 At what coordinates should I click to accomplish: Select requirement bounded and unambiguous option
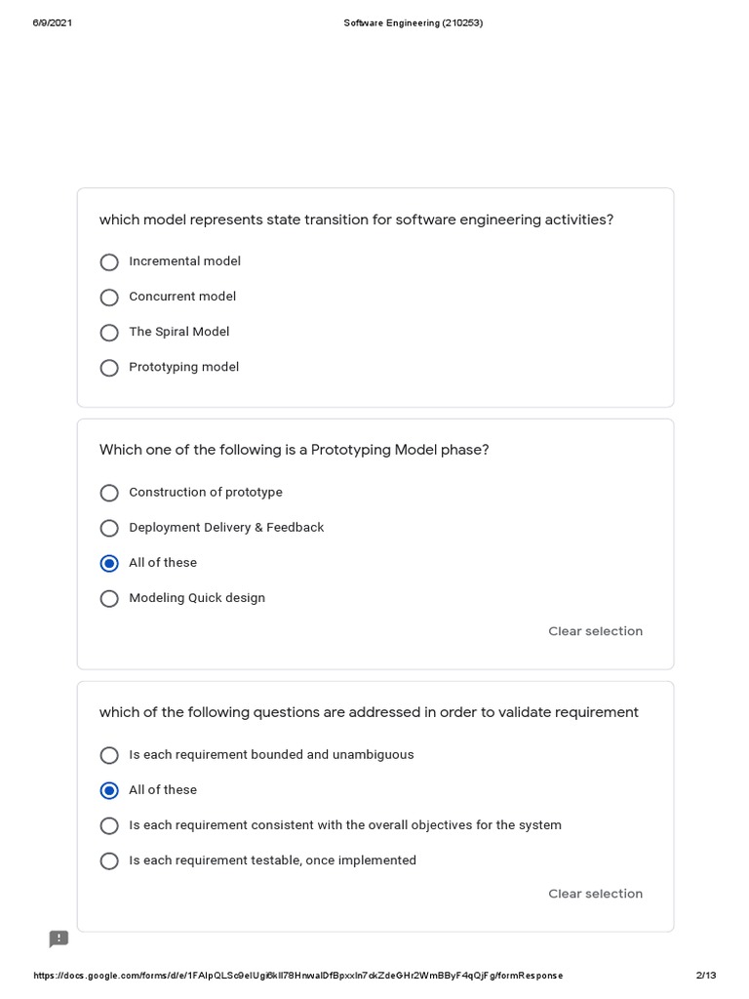coord(109,755)
